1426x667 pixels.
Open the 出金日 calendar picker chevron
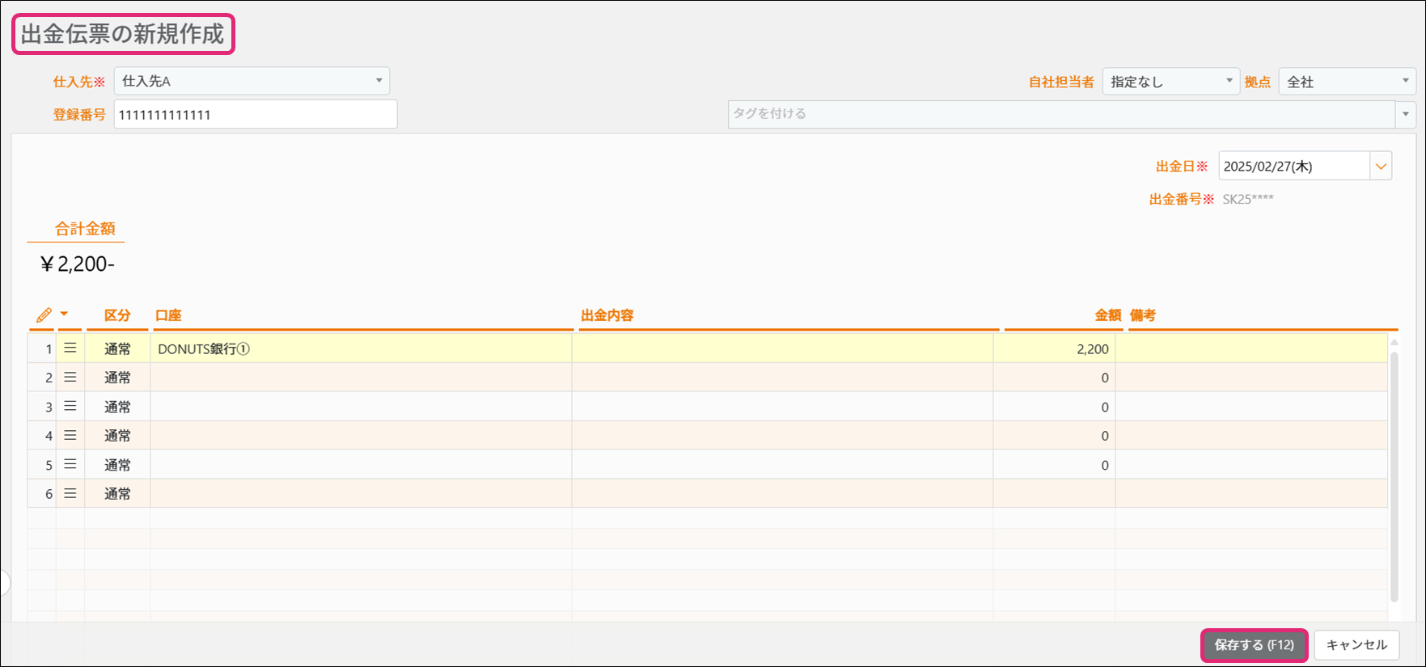[x=1381, y=167]
